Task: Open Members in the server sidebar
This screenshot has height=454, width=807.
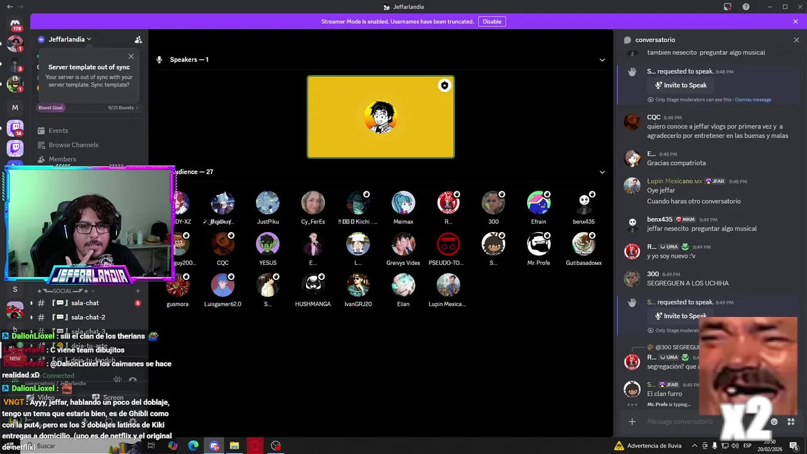Action: 62,160
